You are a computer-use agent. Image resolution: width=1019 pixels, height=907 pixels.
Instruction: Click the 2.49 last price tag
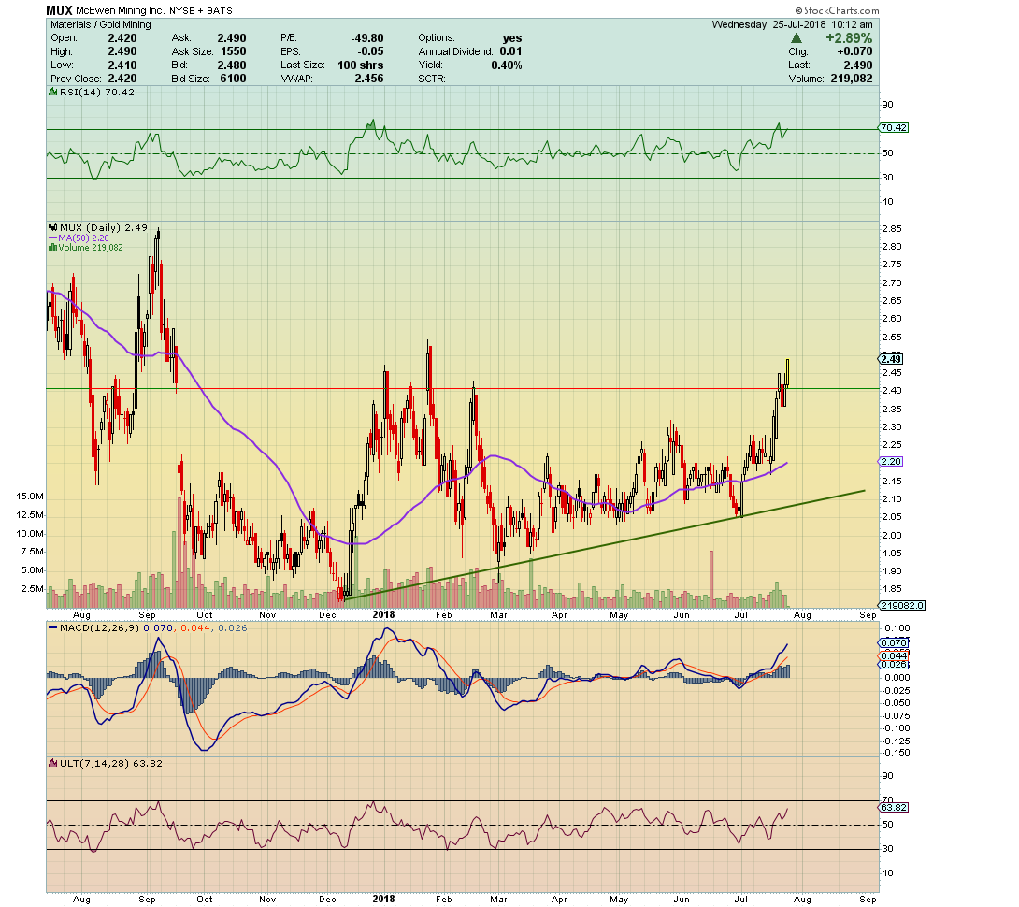[890, 358]
